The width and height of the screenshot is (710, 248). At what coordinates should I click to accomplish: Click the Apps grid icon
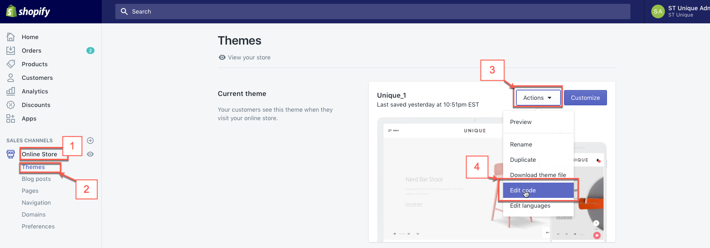coord(11,118)
